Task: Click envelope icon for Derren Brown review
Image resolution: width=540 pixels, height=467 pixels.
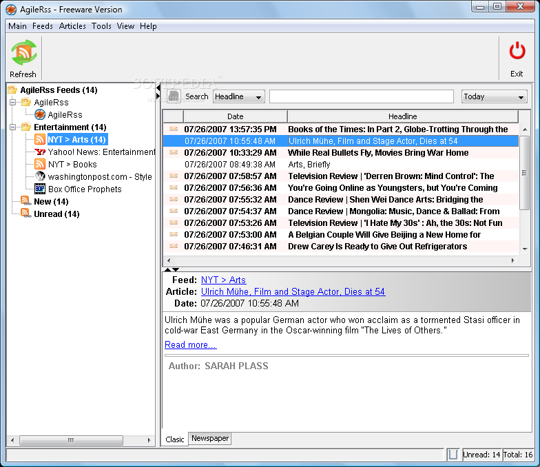Action: click(x=174, y=176)
